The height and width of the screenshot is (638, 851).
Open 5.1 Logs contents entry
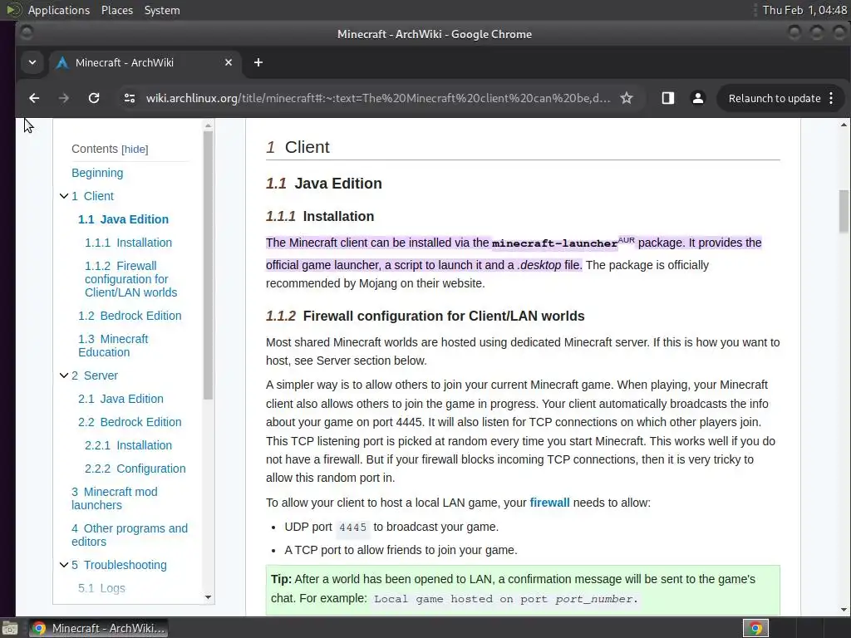pyautogui.click(x=101, y=588)
